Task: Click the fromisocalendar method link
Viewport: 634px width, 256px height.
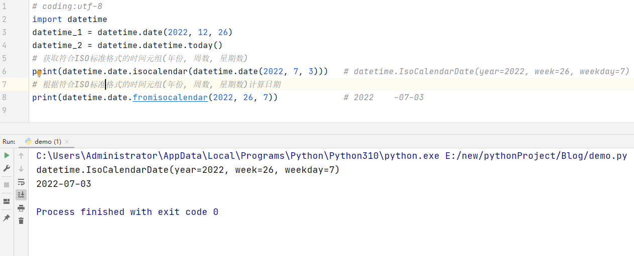Action: [170, 97]
